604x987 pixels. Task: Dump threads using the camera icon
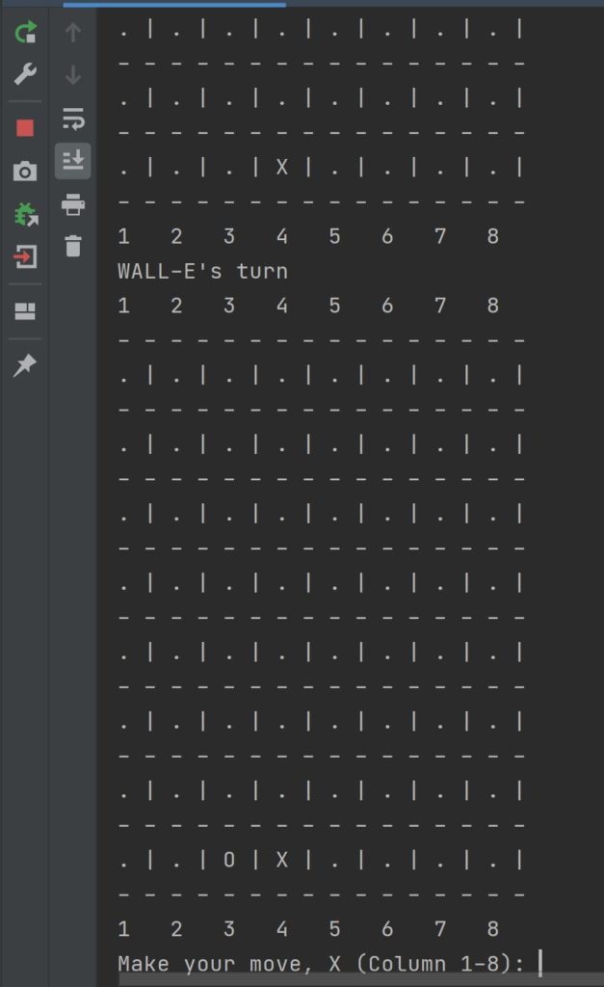tap(25, 172)
